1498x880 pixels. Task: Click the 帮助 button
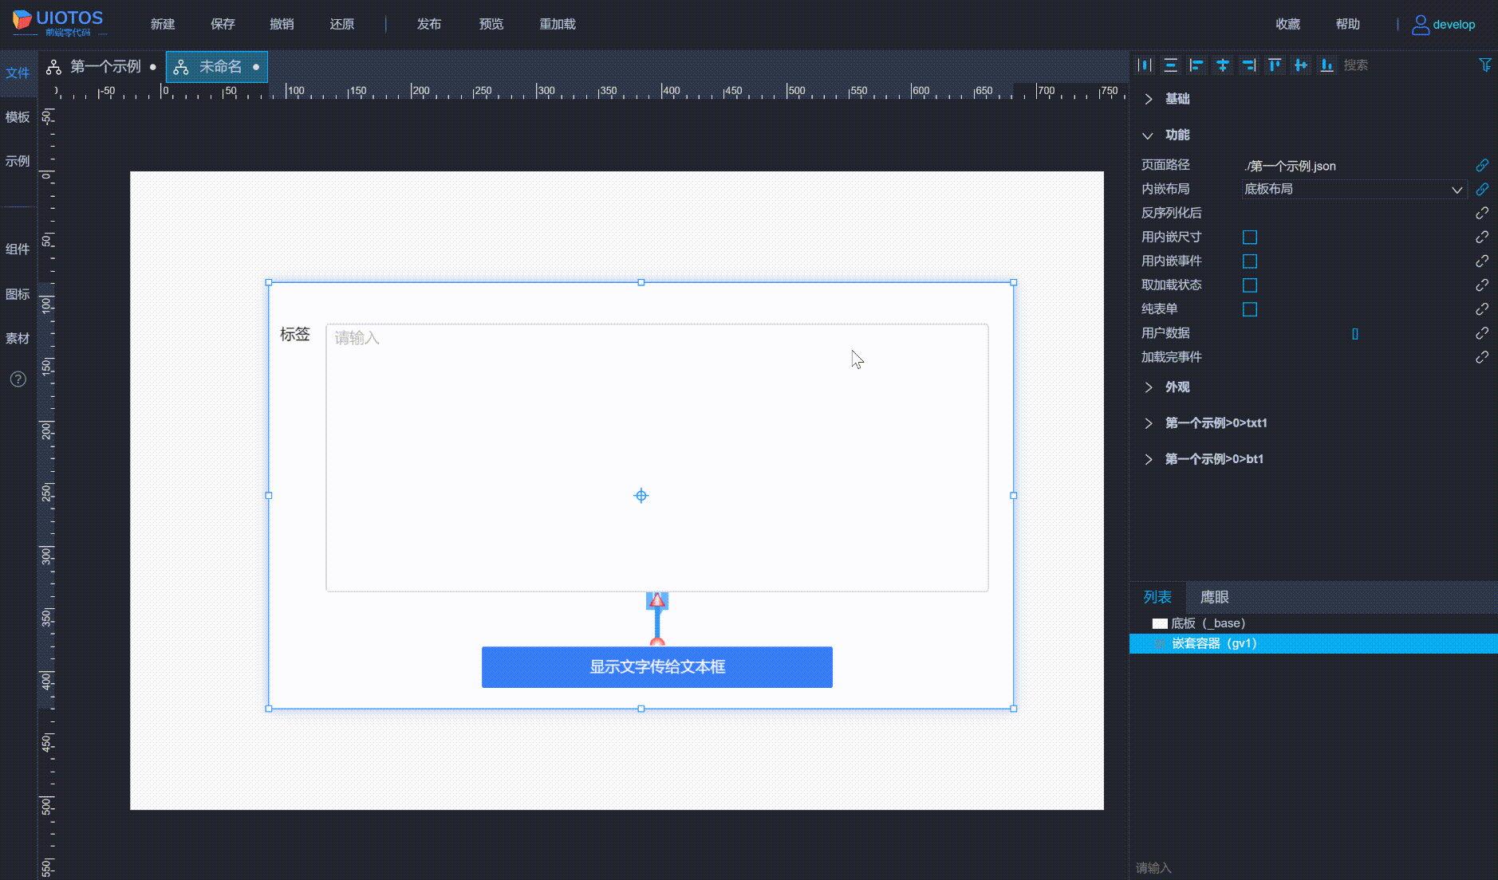click(1348, 25)
